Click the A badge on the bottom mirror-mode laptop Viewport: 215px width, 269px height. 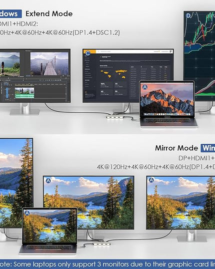point(27,213)
